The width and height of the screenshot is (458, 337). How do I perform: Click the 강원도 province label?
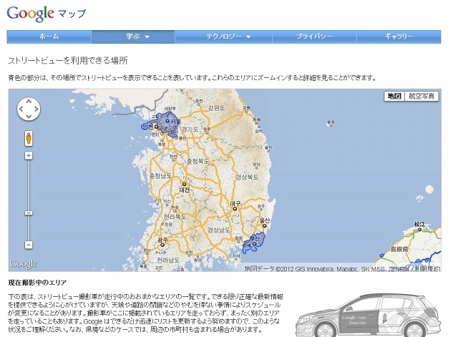pyautogui.click(x=216, y=108)
